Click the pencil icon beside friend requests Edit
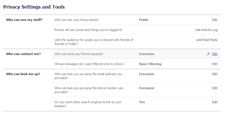The image size is (225, 119). pos(208,54)
